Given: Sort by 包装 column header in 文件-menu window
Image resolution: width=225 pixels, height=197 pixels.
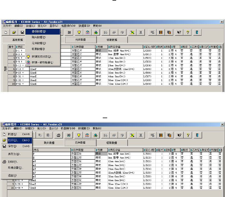Looking at the screenshot, I should [101, 150].
